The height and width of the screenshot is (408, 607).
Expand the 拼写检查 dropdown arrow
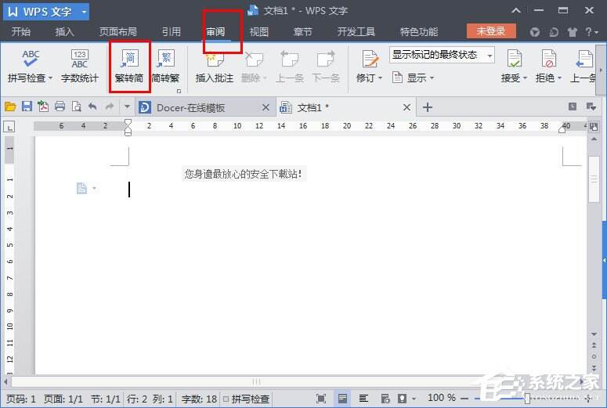tap(50, 78)
